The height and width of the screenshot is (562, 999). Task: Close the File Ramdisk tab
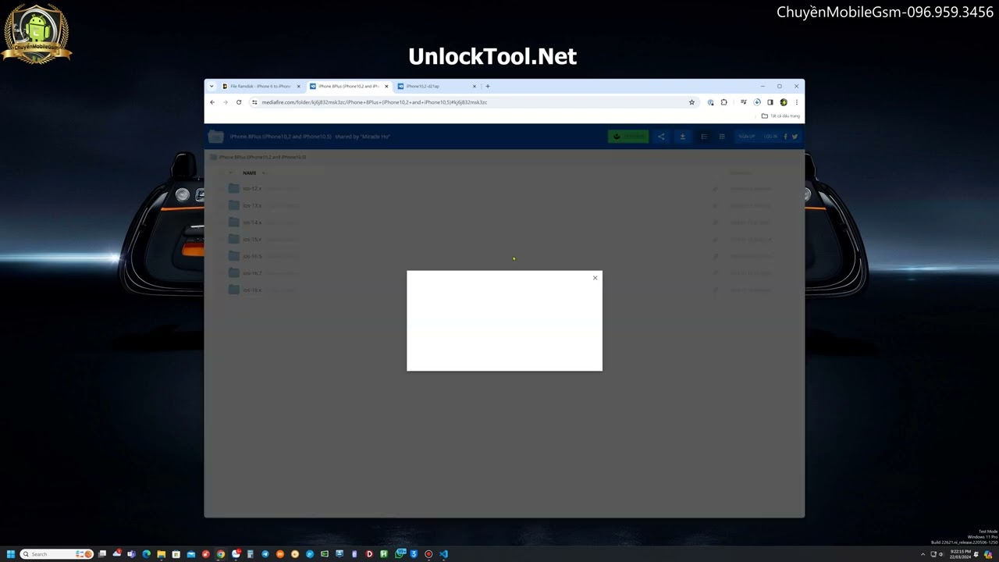click(x=298, y=87)
